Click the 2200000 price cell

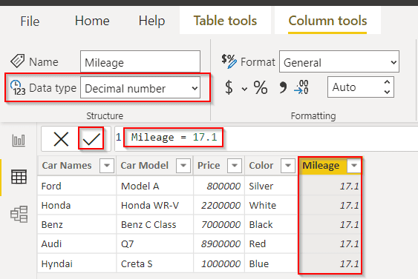[x=219, y=205]
